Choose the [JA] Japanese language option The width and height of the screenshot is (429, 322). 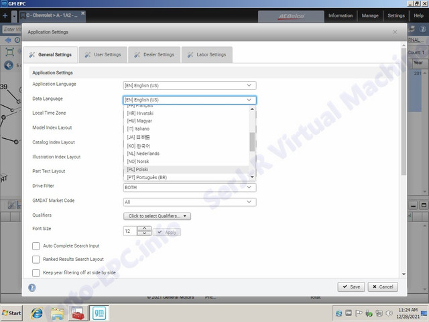coord(186,137)
